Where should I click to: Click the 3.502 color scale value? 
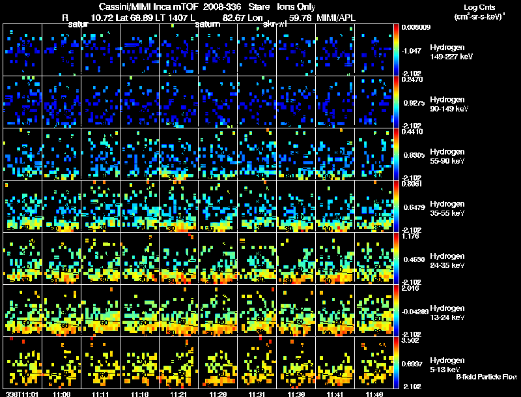[410, 340]
